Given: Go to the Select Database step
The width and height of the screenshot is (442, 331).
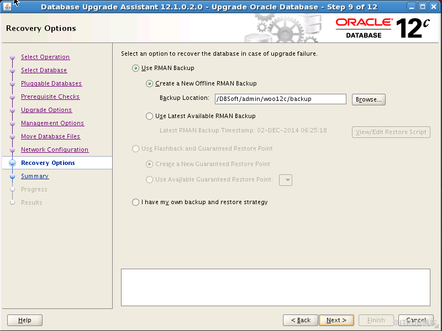Looking at the screenshot, I should click(44, 70).
